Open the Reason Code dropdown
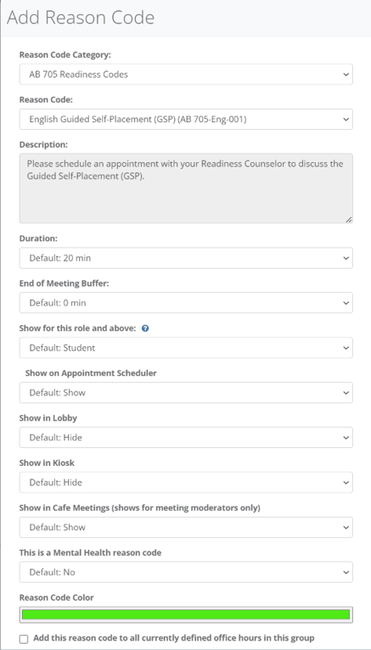Screen dimensions: 371x650 (186, 120)
